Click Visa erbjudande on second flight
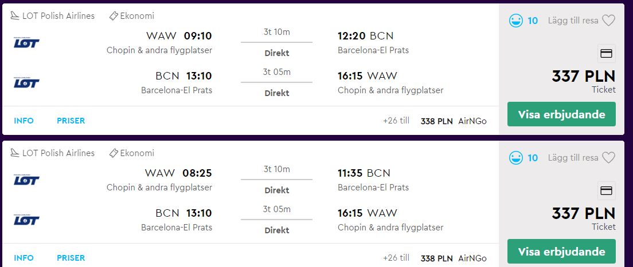 (x=561, y=252)
